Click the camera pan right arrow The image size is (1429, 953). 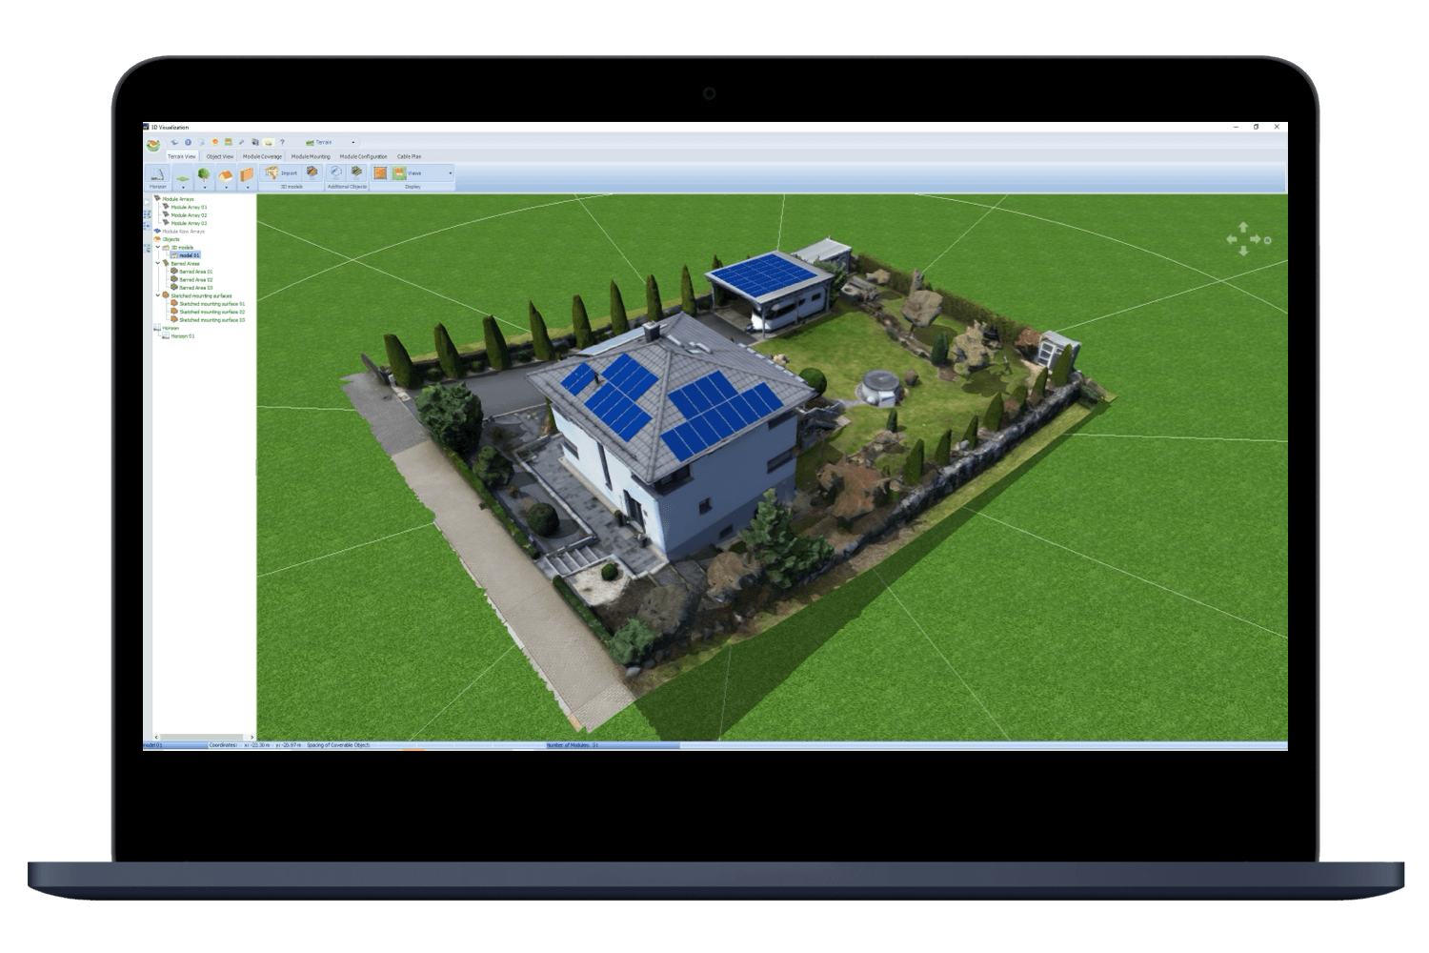tap(1256, 239)
